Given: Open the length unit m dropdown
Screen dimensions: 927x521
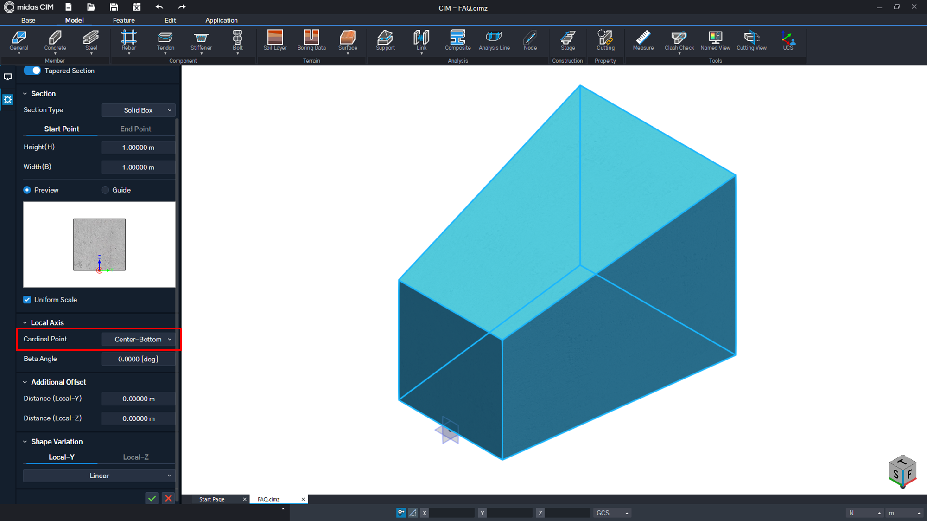Looking at the screenshot, I should coord(904,513).
